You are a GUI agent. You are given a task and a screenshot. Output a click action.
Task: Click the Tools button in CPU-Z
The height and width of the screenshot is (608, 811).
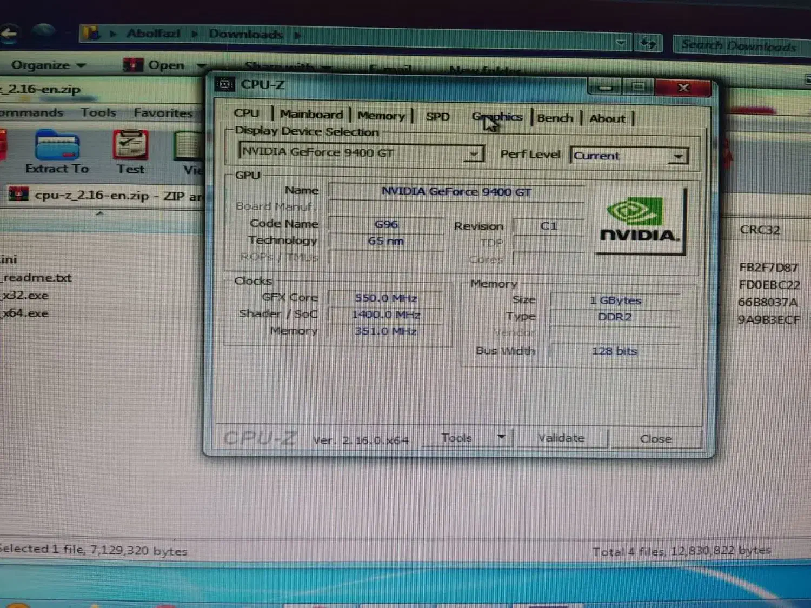coord(457,437)
